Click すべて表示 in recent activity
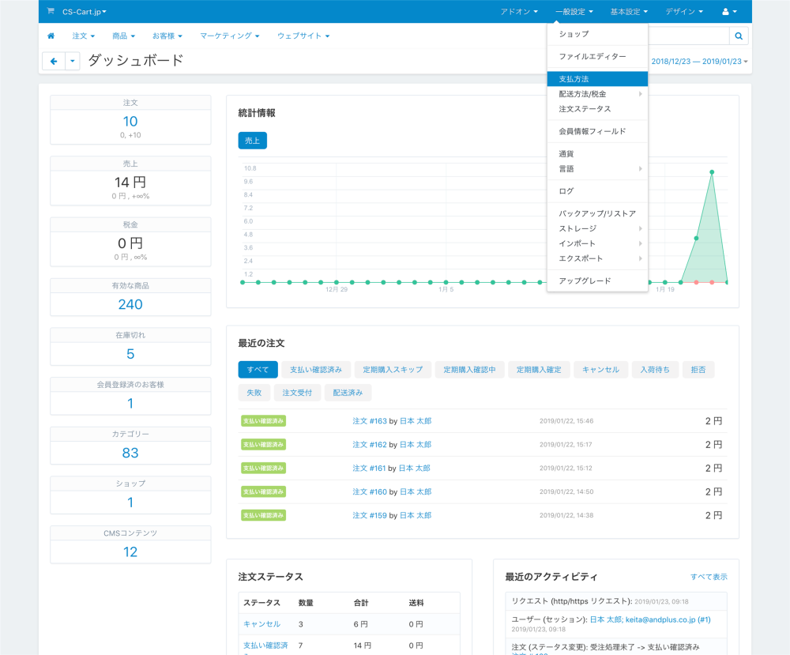 tap(709, 577)
